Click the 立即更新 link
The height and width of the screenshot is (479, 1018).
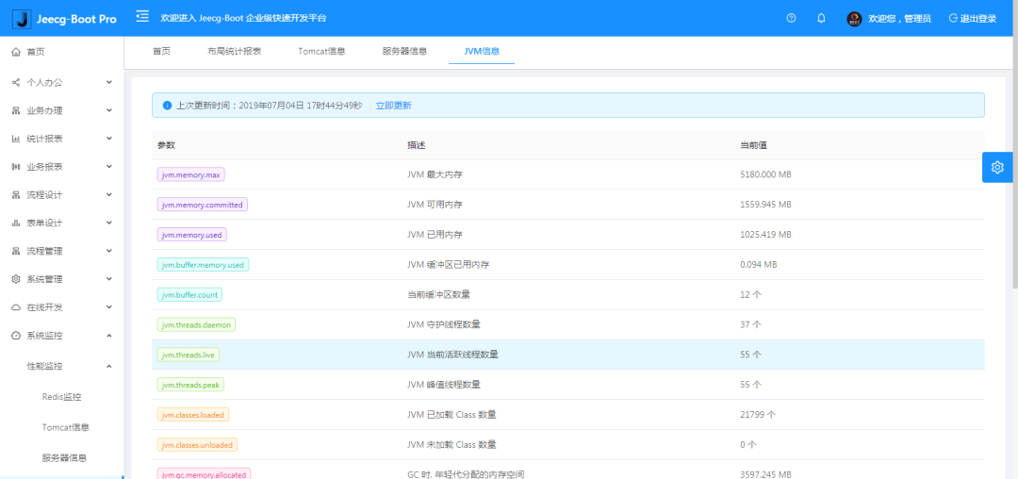point(393,106)
